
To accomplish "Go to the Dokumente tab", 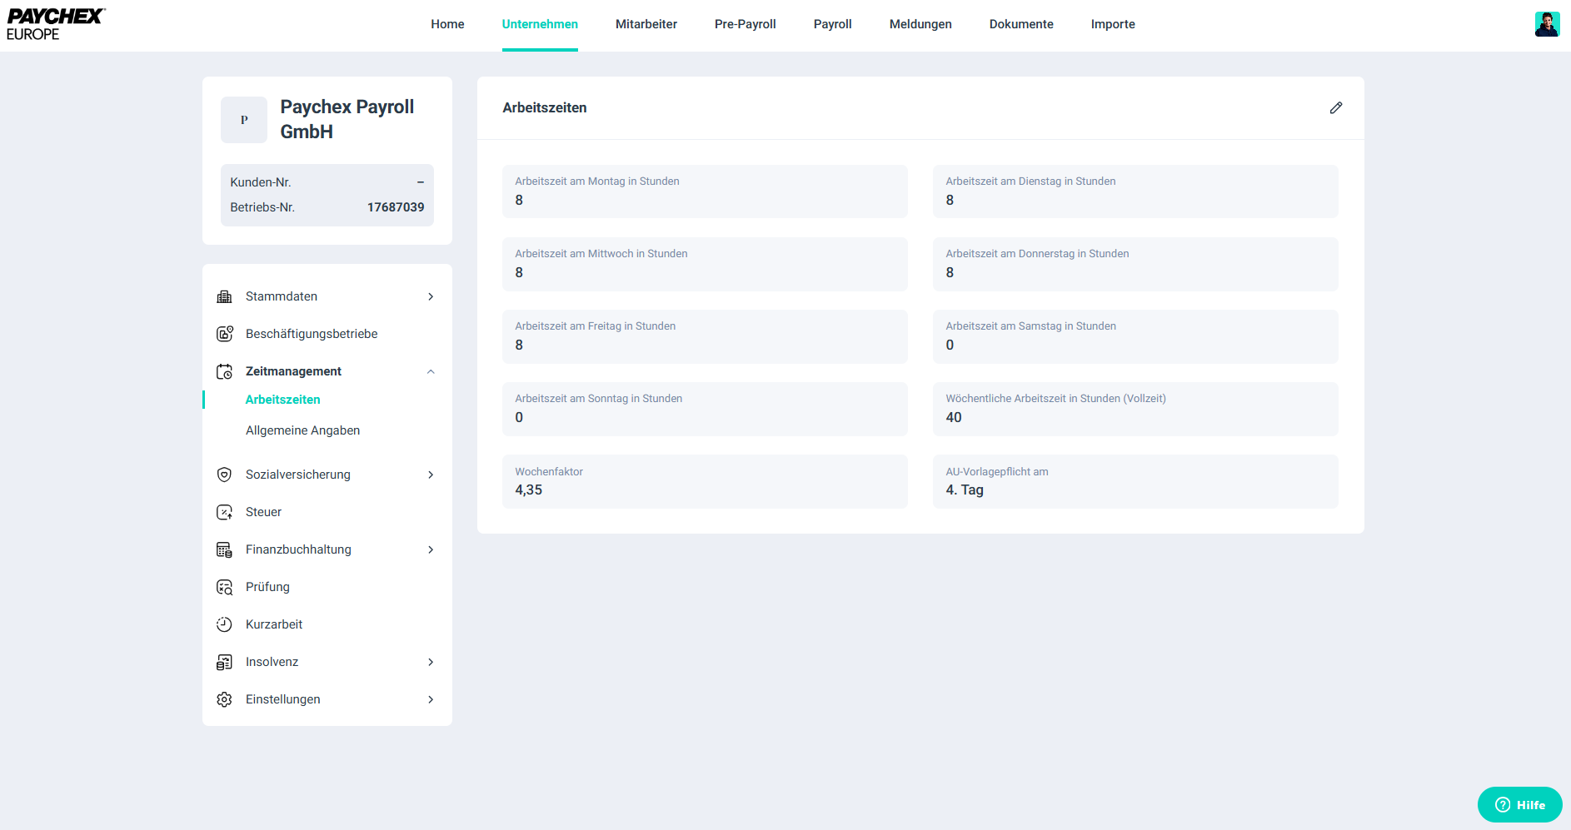I will (1020, 24).
